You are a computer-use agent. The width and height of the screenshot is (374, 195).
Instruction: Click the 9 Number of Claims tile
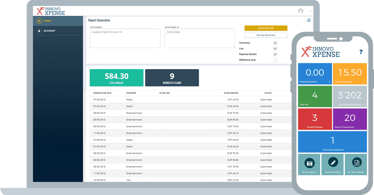coord(172,78)
